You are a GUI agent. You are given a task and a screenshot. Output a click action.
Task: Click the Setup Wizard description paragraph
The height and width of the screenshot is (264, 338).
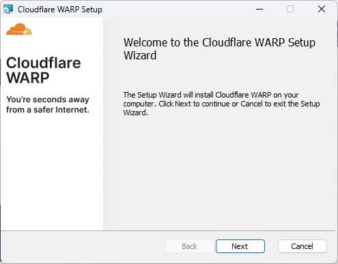pos(221,104)
